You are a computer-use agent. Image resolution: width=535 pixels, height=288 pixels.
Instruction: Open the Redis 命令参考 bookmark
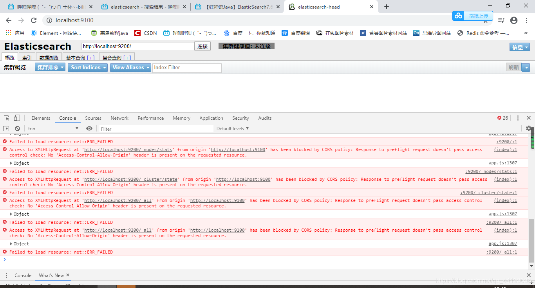point(483,33)
